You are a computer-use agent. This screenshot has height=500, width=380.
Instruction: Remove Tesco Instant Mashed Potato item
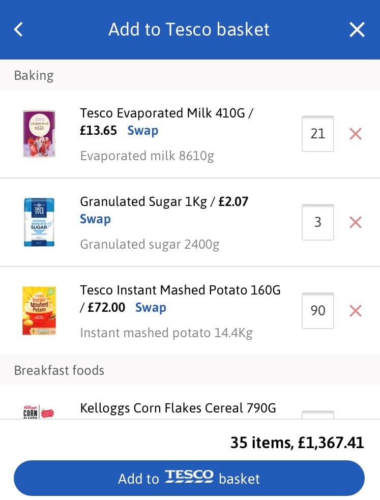click(355, 311)
